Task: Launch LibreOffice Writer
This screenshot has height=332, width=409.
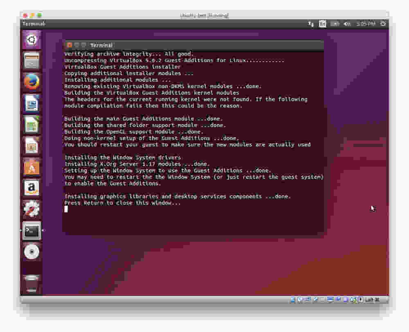Action: [x=31, y=103]
